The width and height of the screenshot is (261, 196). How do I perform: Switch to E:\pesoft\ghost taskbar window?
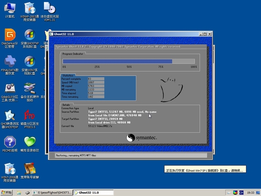(x=52, y=192)
